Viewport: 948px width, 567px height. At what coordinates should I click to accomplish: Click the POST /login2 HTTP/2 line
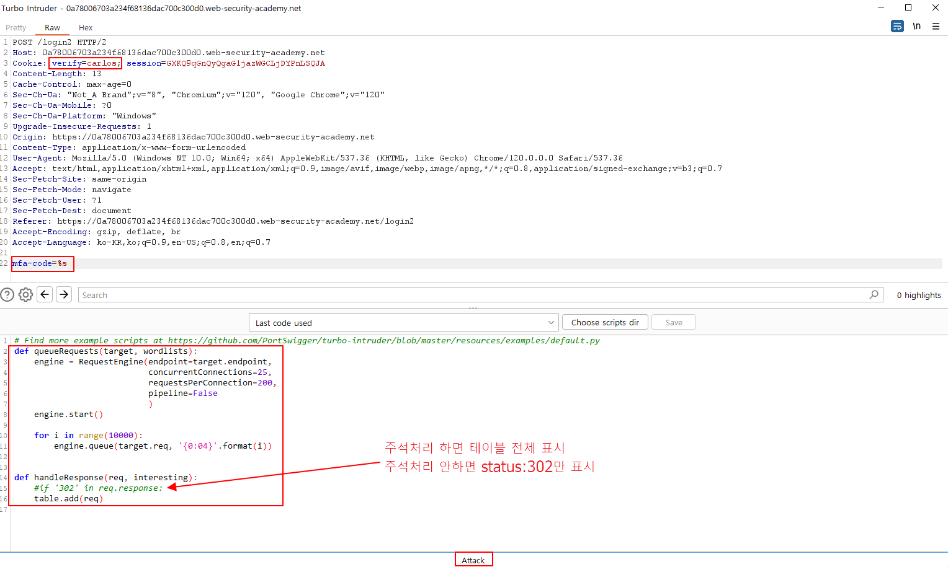60,42
